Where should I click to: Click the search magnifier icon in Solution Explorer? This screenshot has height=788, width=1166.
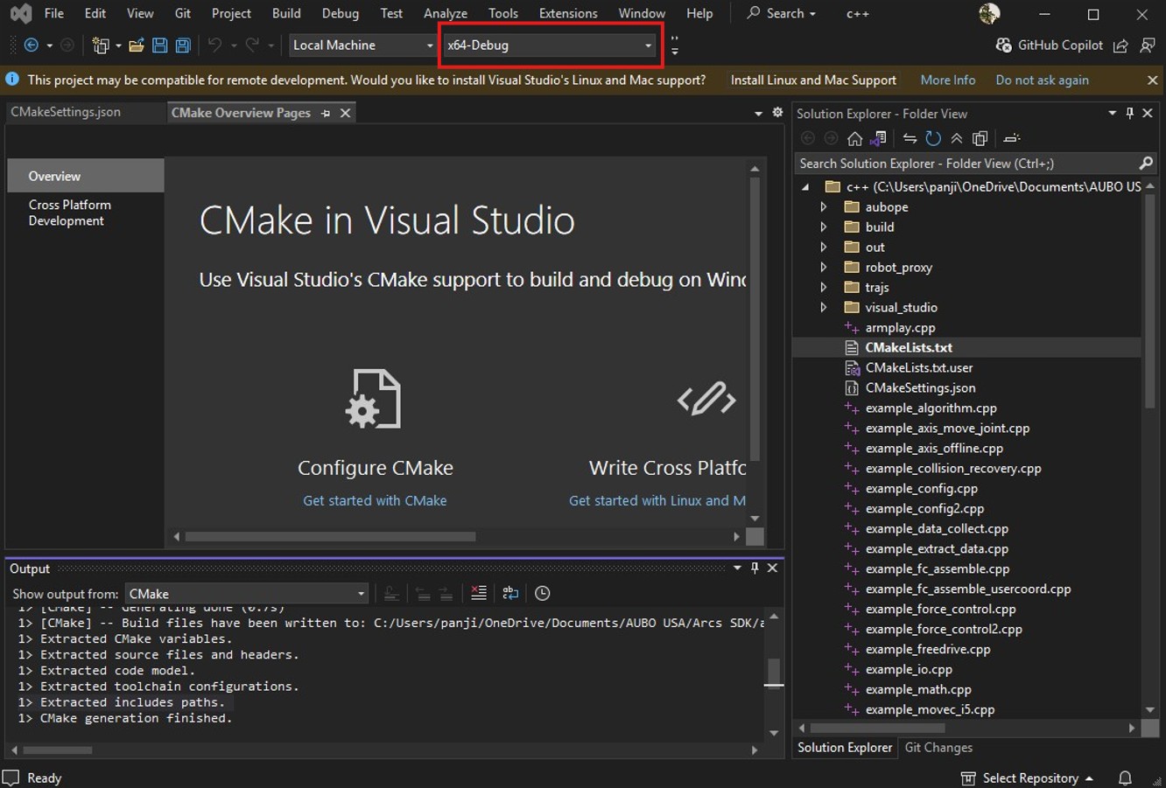pyautogui.click(x=1146, y=164)
